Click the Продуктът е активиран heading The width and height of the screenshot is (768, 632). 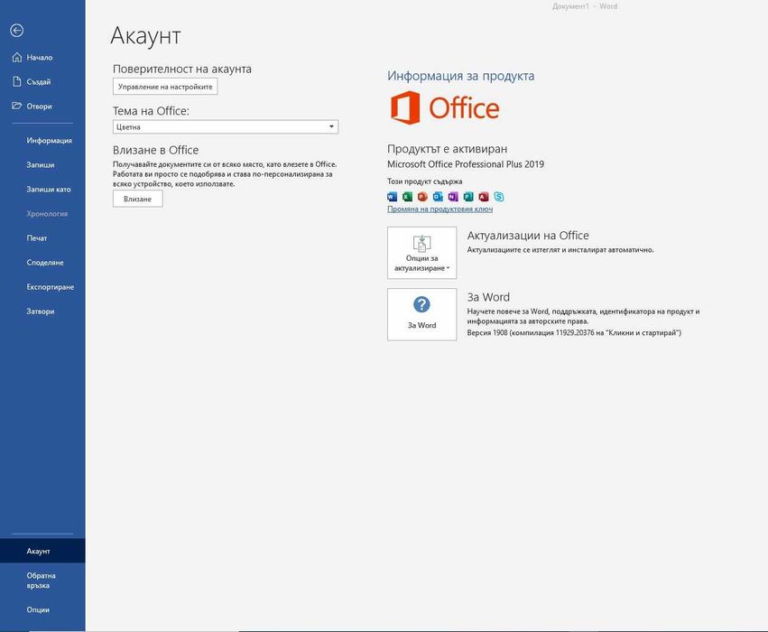pos(448,149)
